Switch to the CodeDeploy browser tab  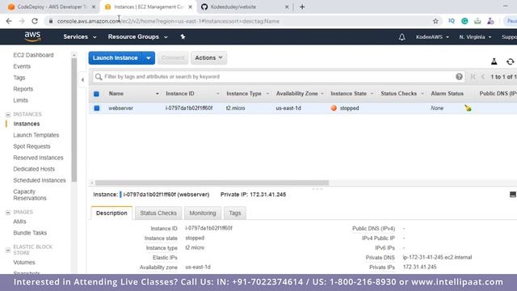click(x=52, y=7)
